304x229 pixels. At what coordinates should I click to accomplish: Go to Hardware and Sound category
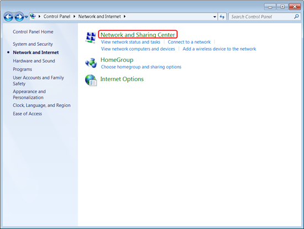[34, 61]
